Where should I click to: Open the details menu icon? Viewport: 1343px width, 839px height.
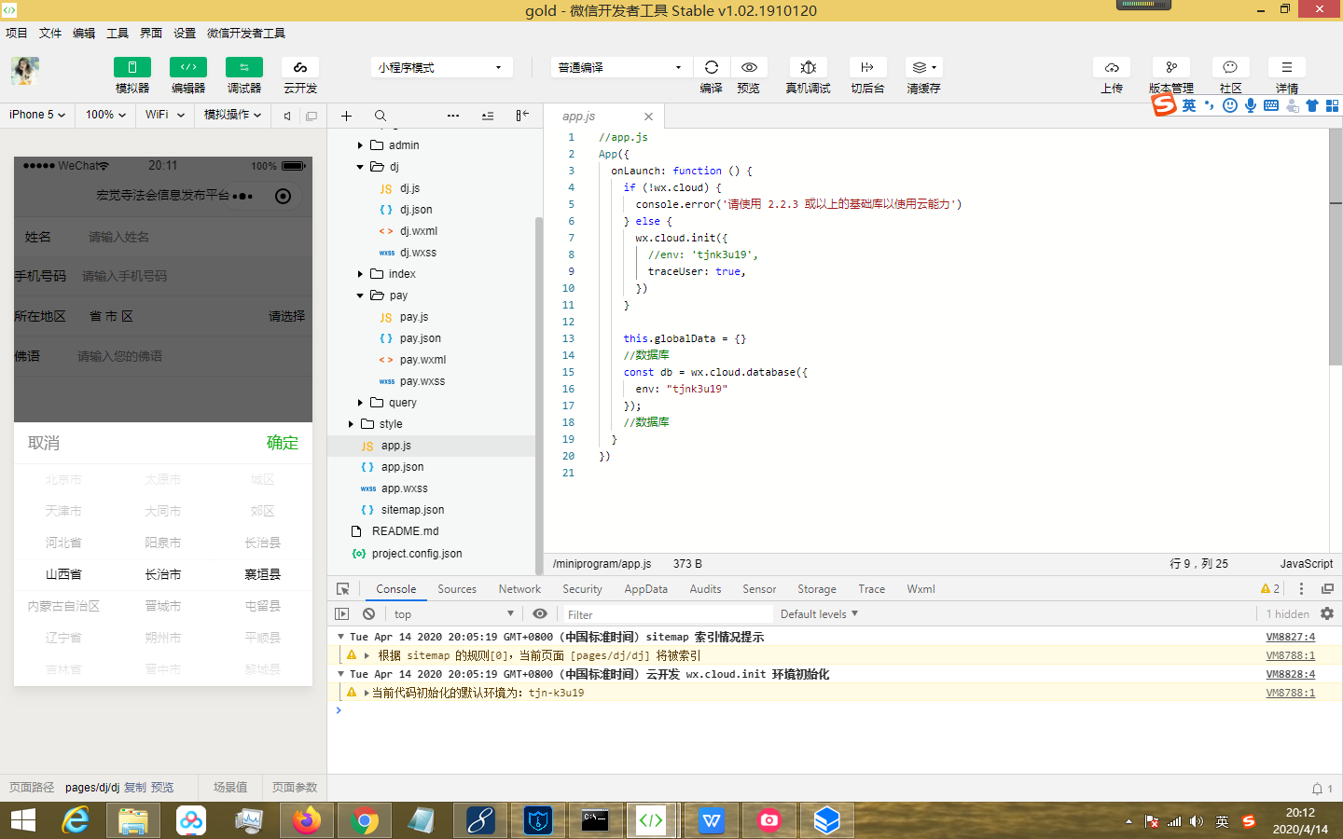(x=1287, y=67)
